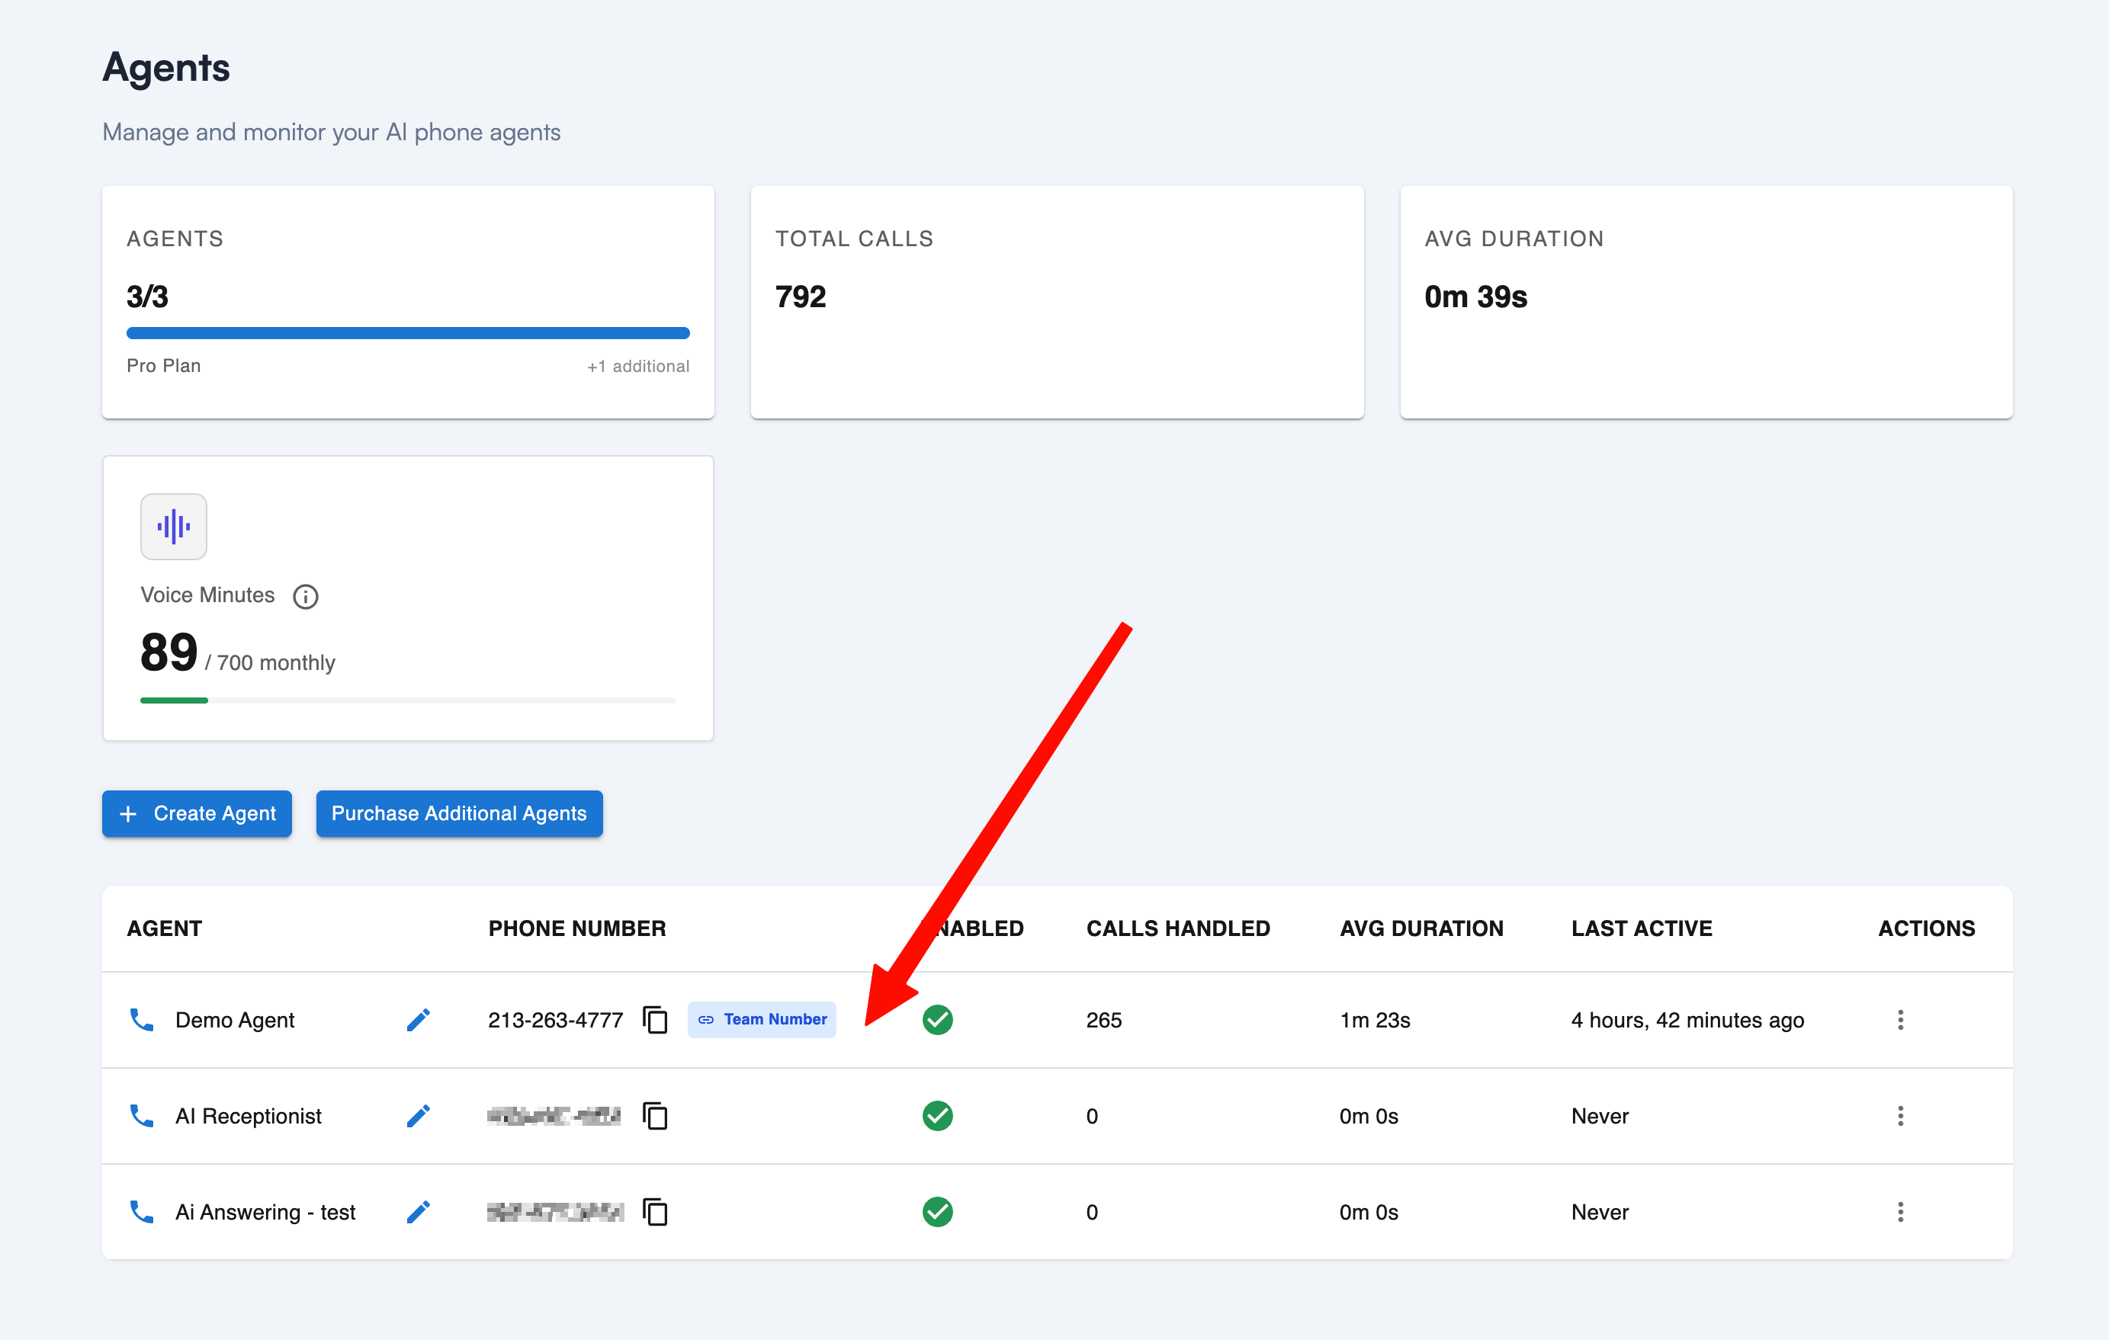Click the AI Receptionist phone icon

coord(142,1116)
